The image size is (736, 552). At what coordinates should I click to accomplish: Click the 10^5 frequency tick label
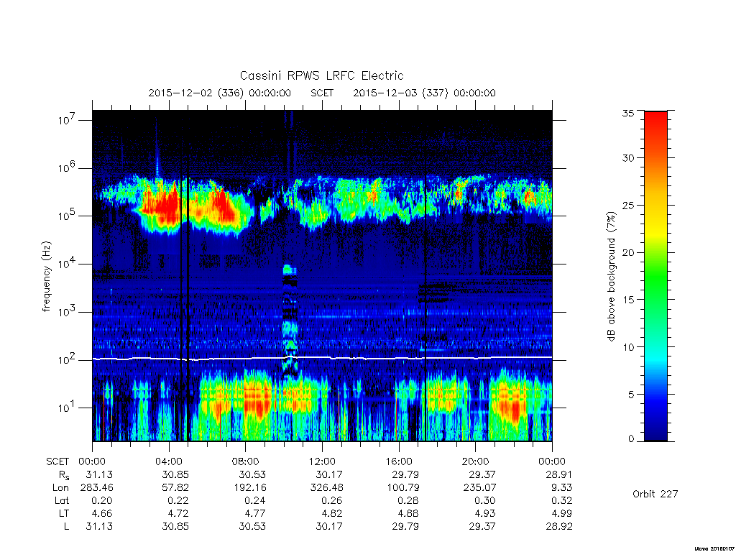[x=67, y=216]
